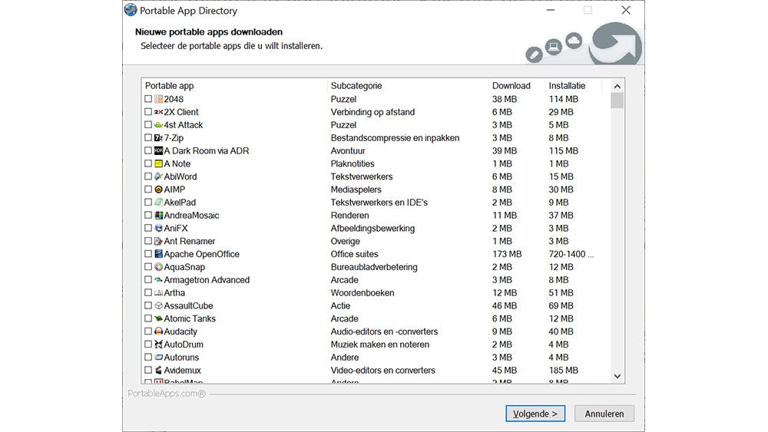This screenshot has height=432, width=768.
Task: Enable the AkelPad checkbox
Action: [x=148, y=203]
